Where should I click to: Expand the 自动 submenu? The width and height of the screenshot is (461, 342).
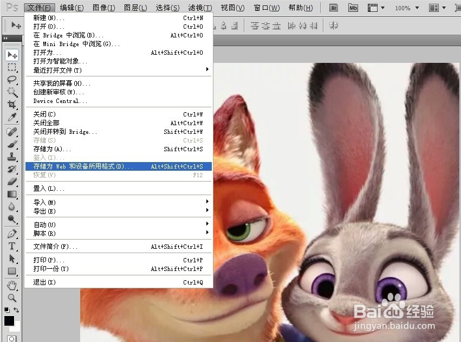click(118, 225)
